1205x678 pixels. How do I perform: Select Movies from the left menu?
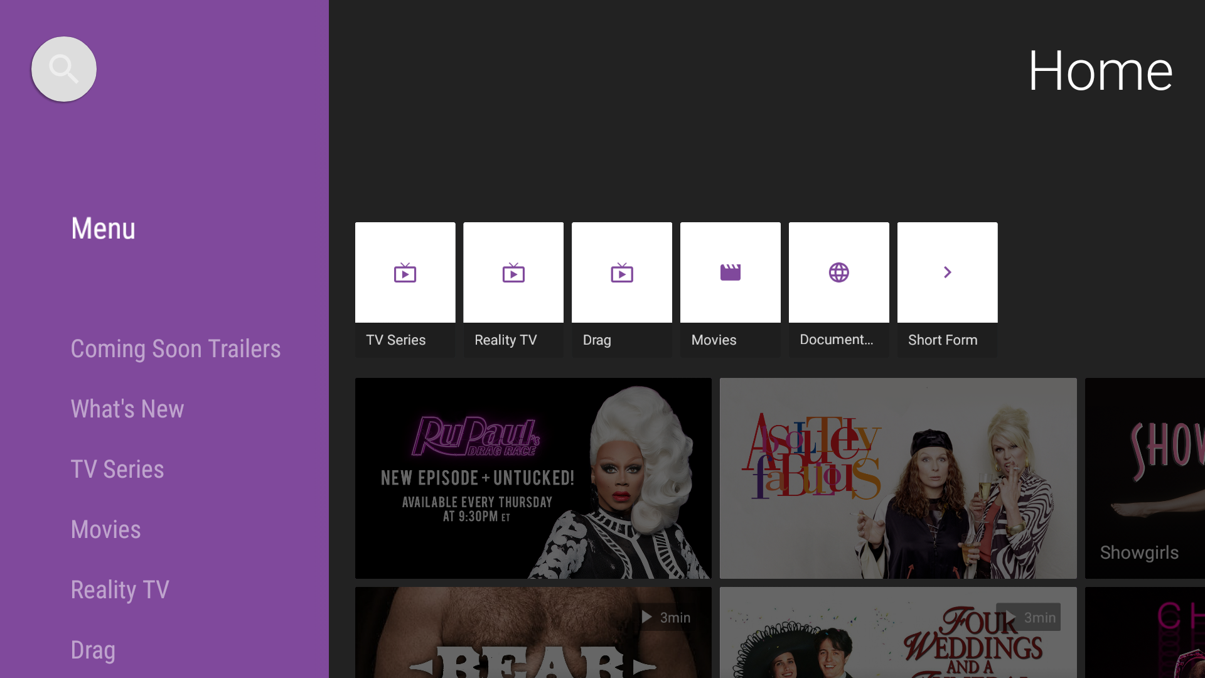(105, 529)
